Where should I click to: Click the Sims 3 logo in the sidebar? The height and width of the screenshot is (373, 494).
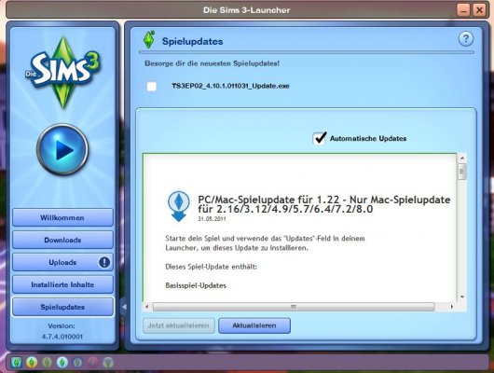point(63,72)
